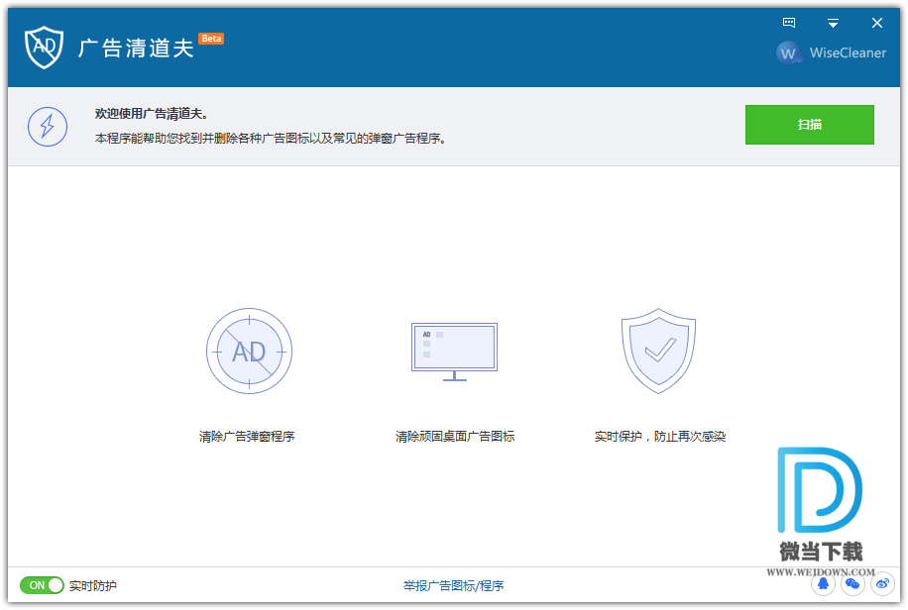Click the 广告清道夫 title text
This screenshot has height=610, width=908.
[x=136, y=49]
